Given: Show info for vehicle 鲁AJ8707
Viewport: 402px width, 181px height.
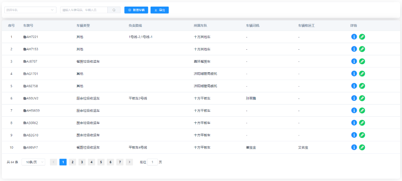Looking at the screenshot, I should pos(354,61).
